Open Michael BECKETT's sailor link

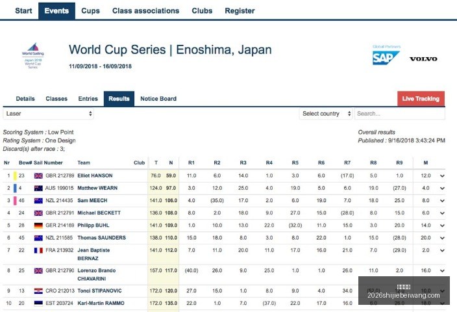point(99,213)
